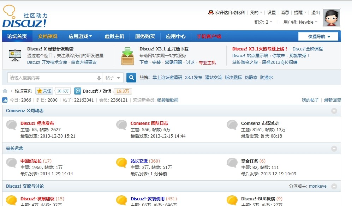Click the Discuz!-BUG反馈 yellow bubble icon
The height and width of the screenshot is (206, 352).
pyautogui.click(x=232, y=200)
